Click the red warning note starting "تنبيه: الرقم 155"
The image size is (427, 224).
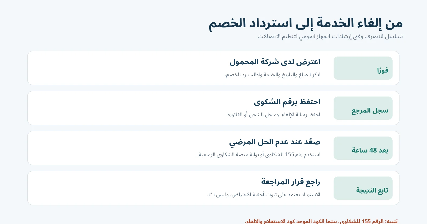click(x=321, y=221)
